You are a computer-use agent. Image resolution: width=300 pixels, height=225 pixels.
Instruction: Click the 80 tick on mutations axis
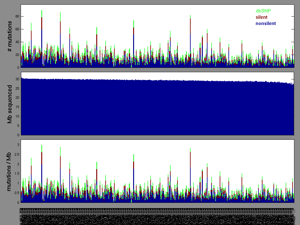coord(17,16)
